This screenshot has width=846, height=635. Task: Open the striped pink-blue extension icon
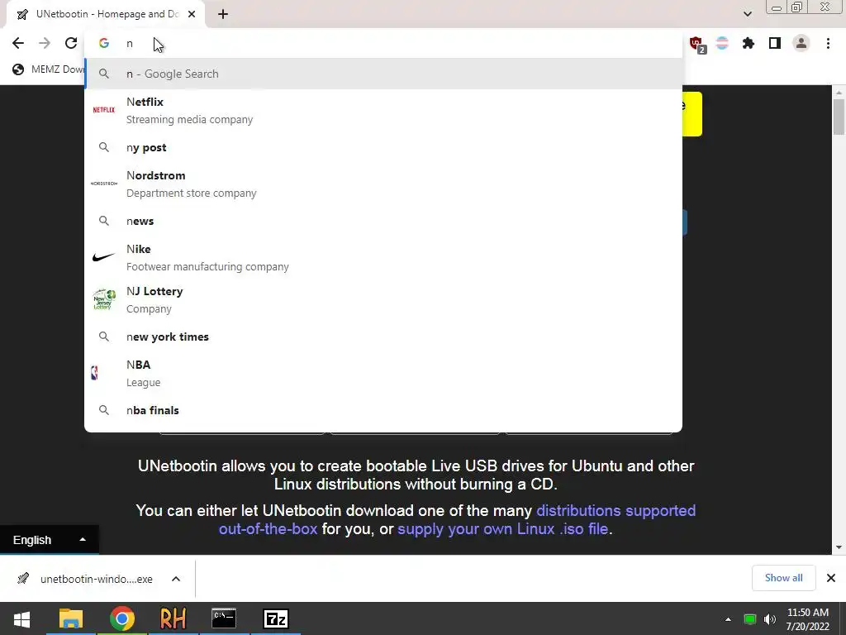tap(722, 43)
